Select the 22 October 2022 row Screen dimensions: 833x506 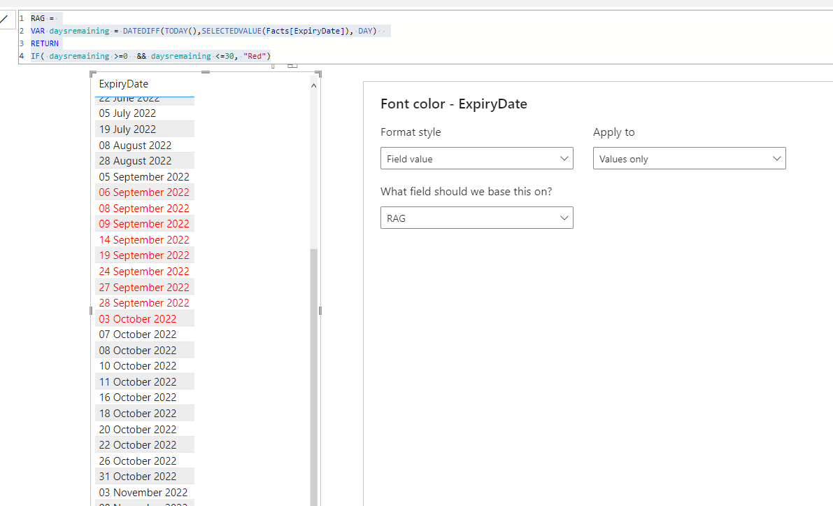click(145, 445)
